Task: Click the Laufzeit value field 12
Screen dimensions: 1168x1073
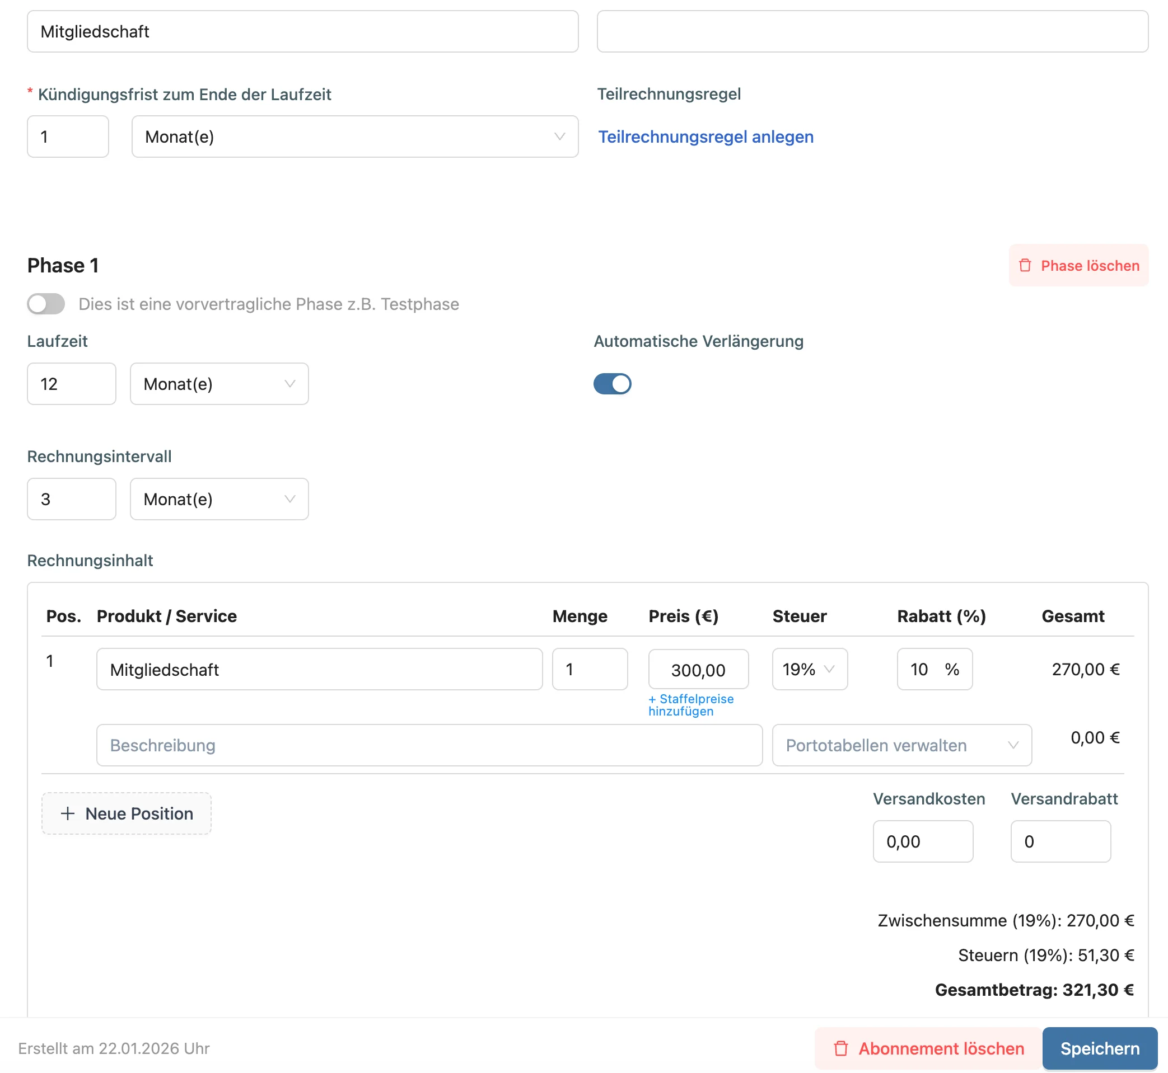Action: [72, 384]
